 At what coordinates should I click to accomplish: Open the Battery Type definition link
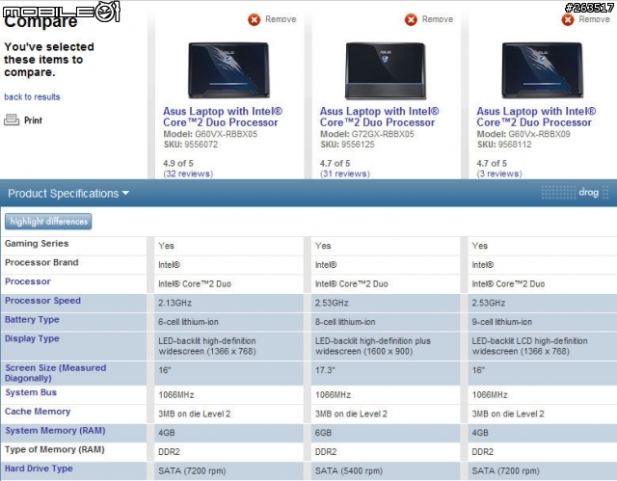click(x=32, y=319)
